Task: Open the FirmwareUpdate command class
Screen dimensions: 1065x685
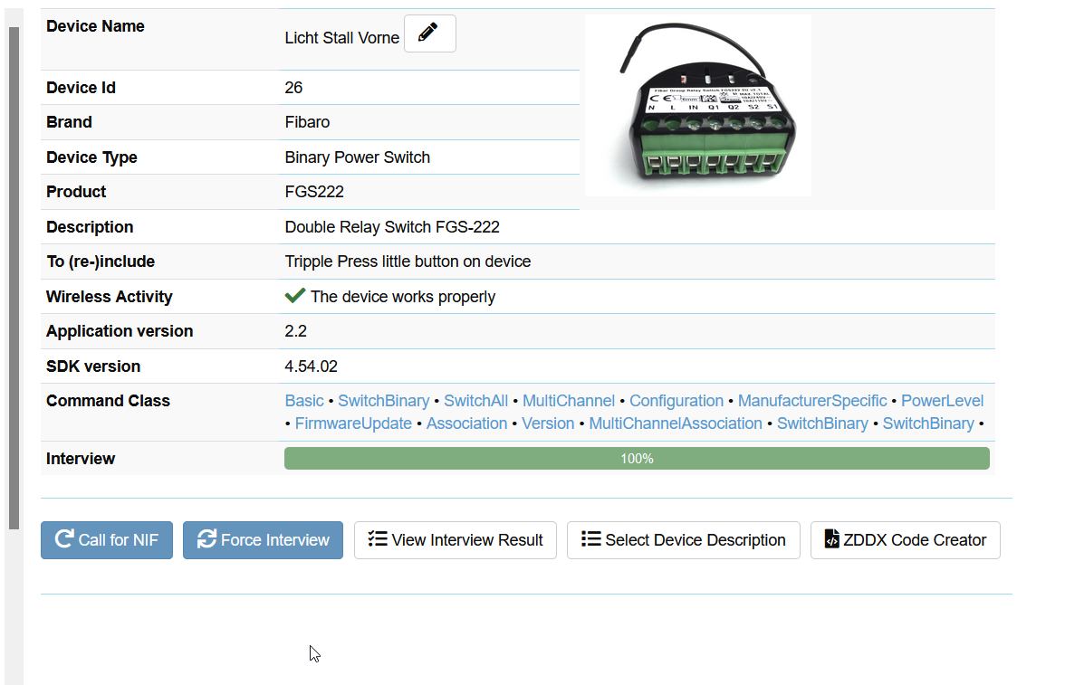Action: (353, 423)
